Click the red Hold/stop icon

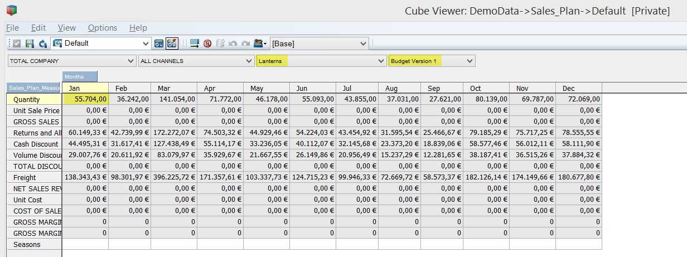207,43
